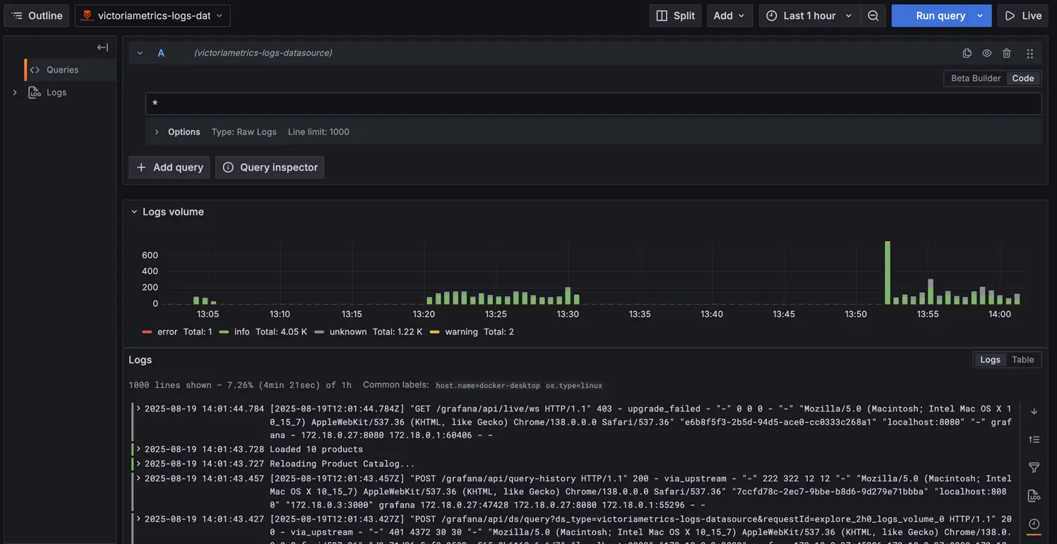
Task: Expand the 'Loaded 10 products' log line
Action: point(138,449)
